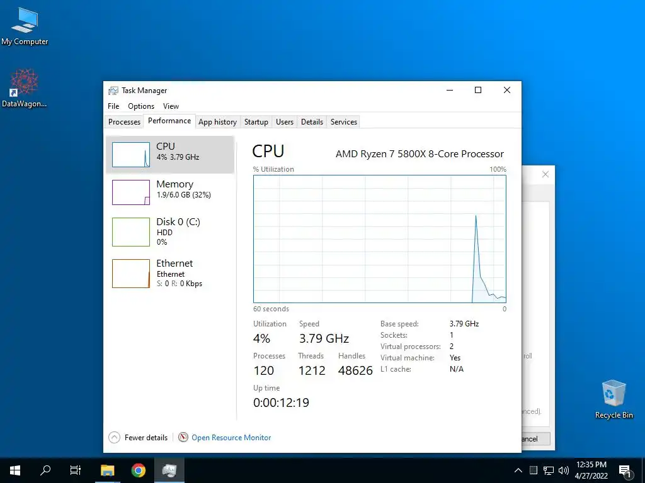
Task: Switch to the Details tab
Action: pyautogui.click(x=312, y=121)
